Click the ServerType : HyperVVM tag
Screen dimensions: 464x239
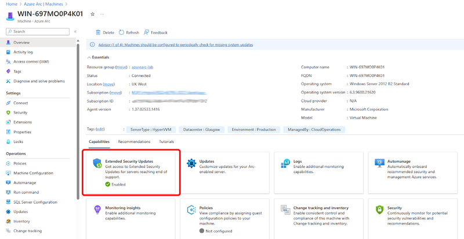tap(151, 130)
